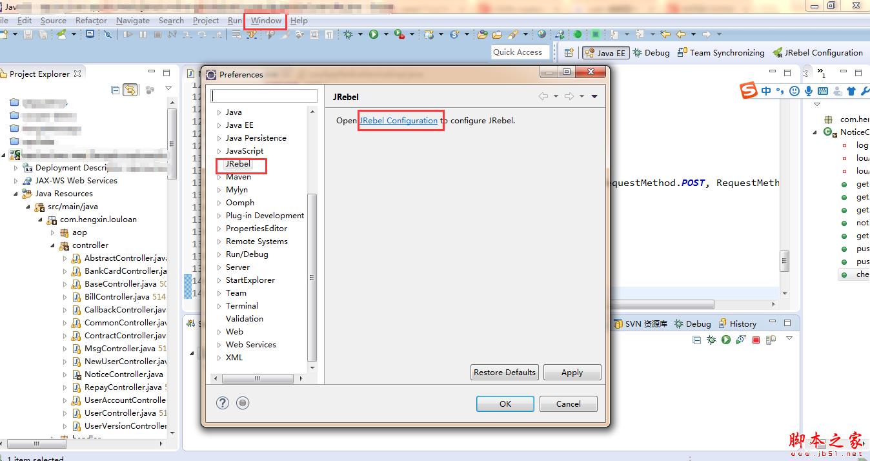This screenshot has width=870, height=461.
Task: Switch to the Debug perspective
Action: (651, 52)
